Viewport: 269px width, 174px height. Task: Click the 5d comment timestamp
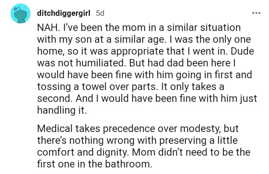pos(100,13)
